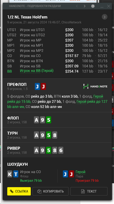Click the first Герой link in preflop text
This screenshot has width=114, height=204.
coord(98,96)
